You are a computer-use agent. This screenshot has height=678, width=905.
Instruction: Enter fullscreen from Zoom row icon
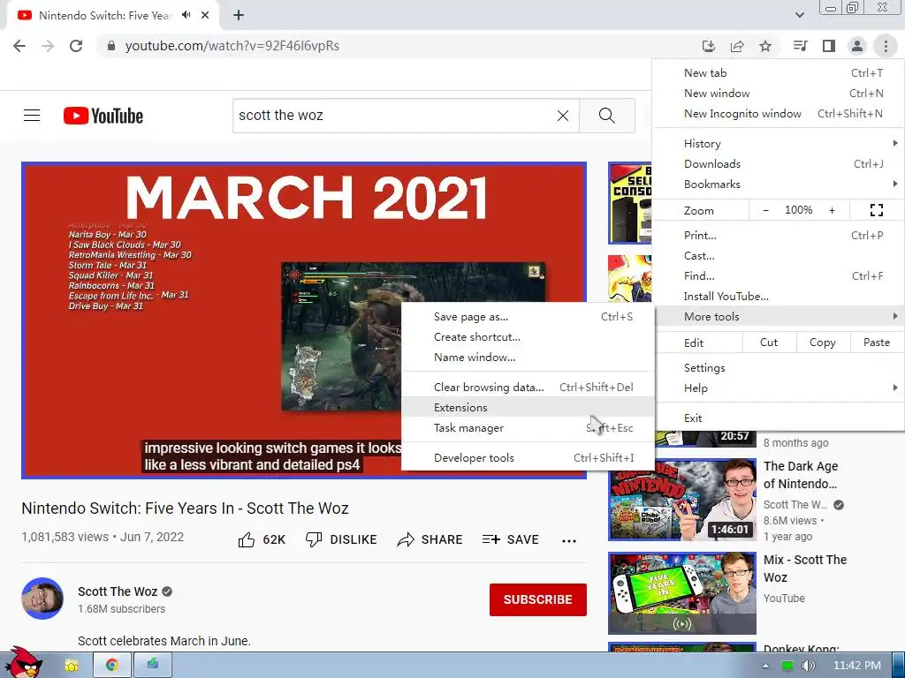pos(876,210)
